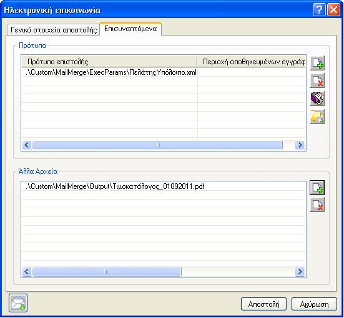Click the Άλλα Αρχεία left scroll arrow
344x318 pixels.
pos(27,272)
